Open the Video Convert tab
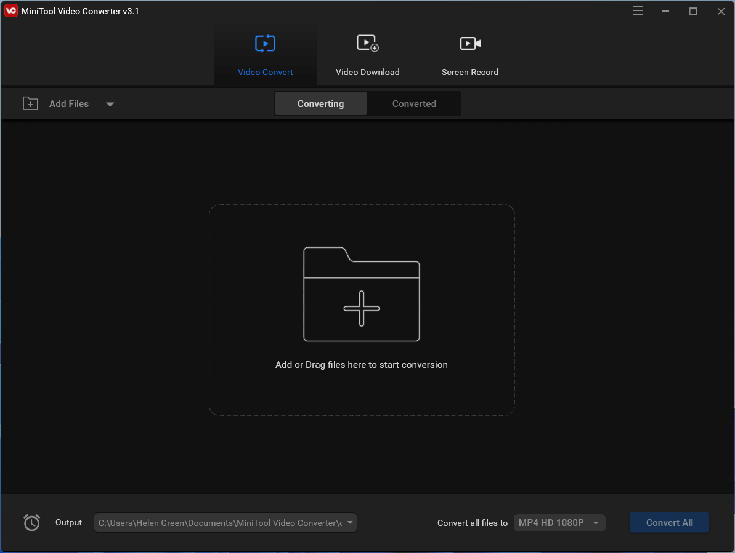Screen dimensions: 735x553 tap(266, 54)
